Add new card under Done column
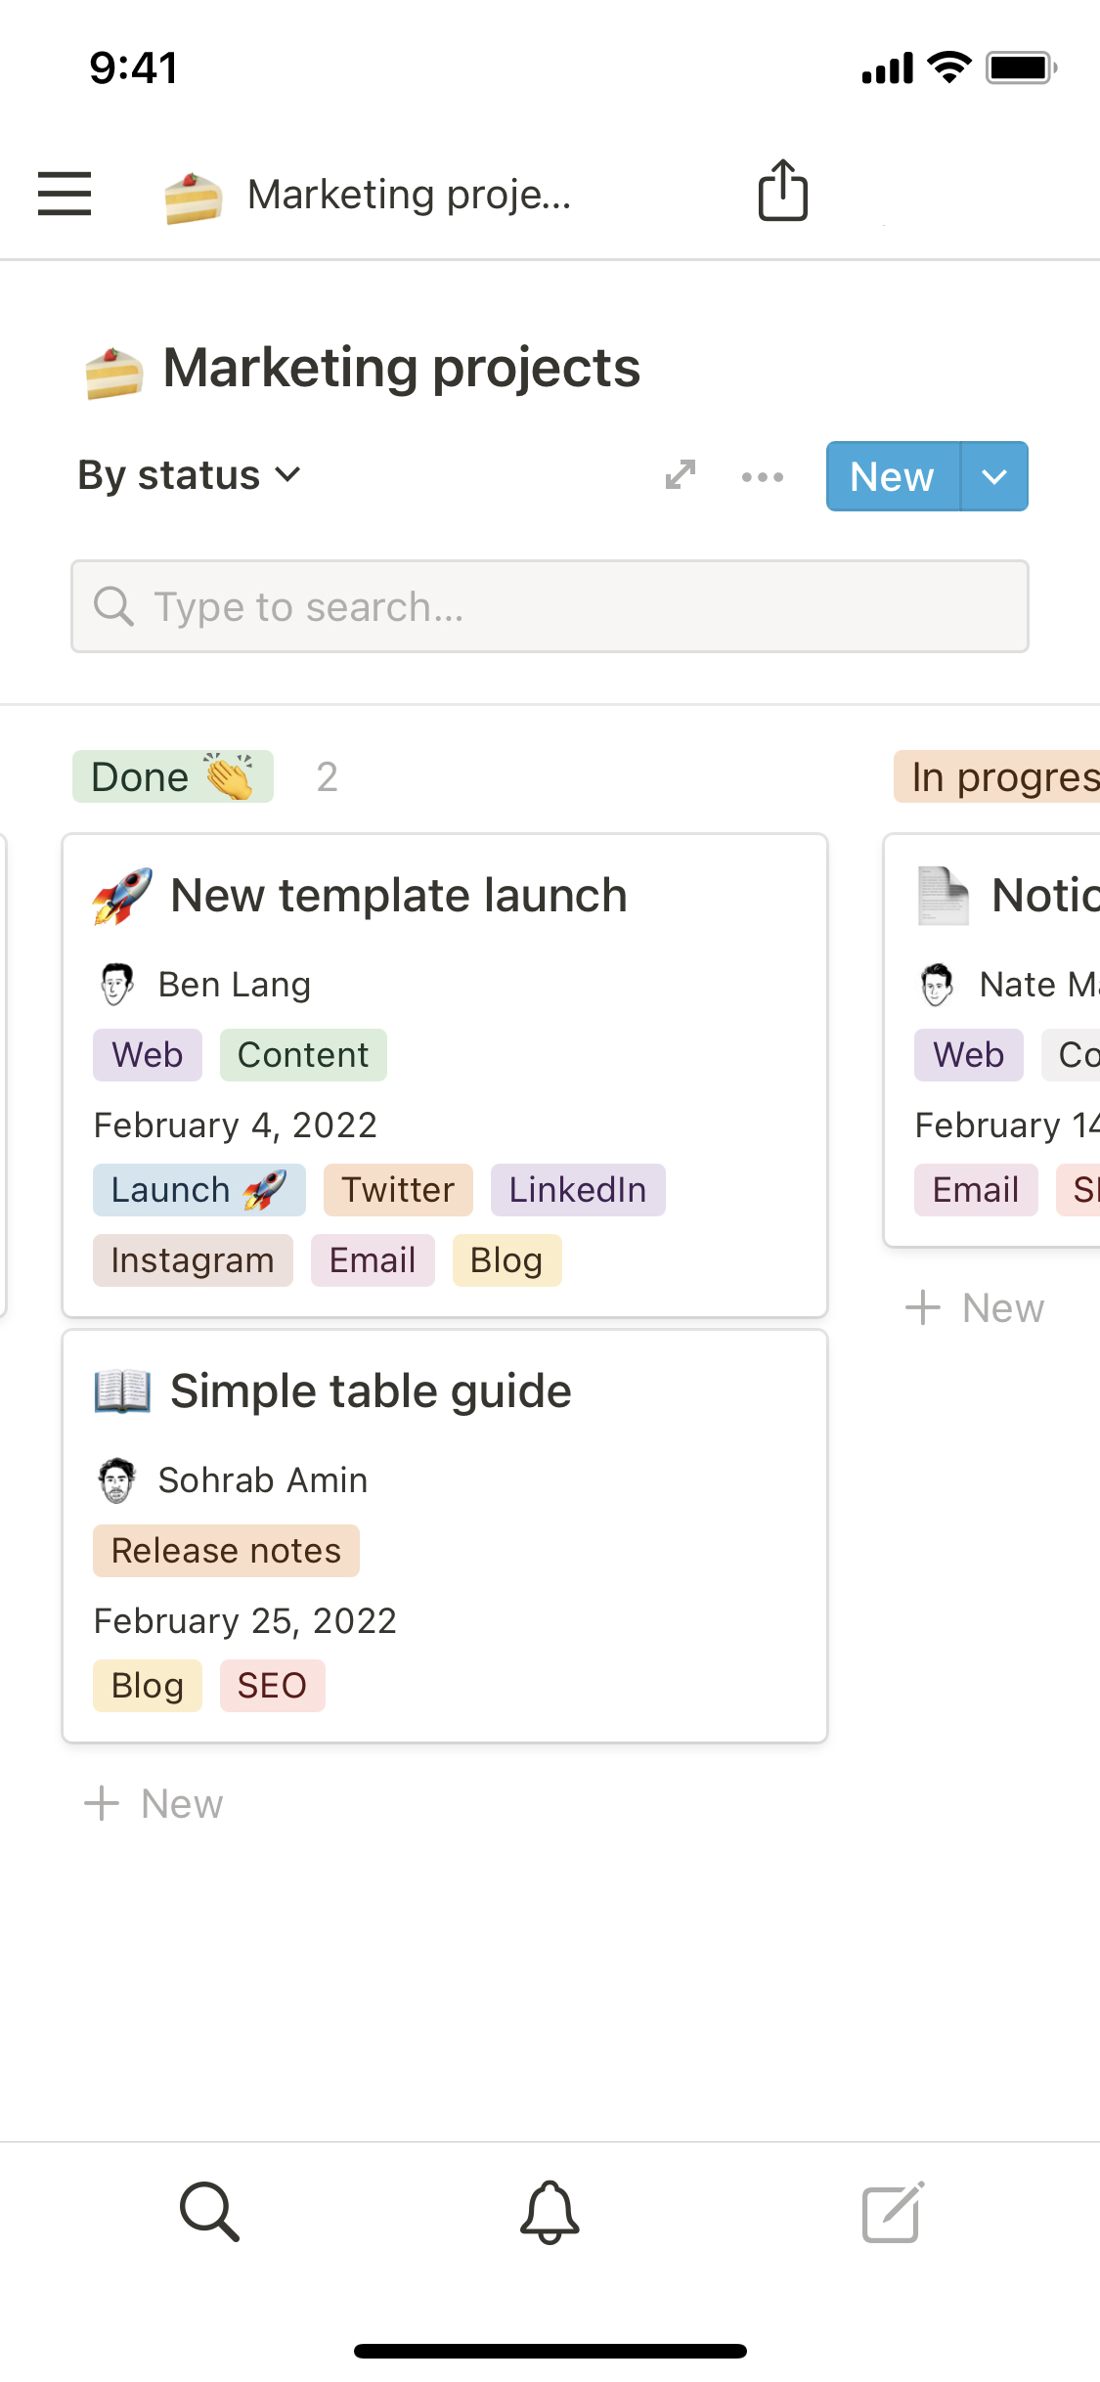This screenshot has height=2382, width=1100. [154, 1804]
